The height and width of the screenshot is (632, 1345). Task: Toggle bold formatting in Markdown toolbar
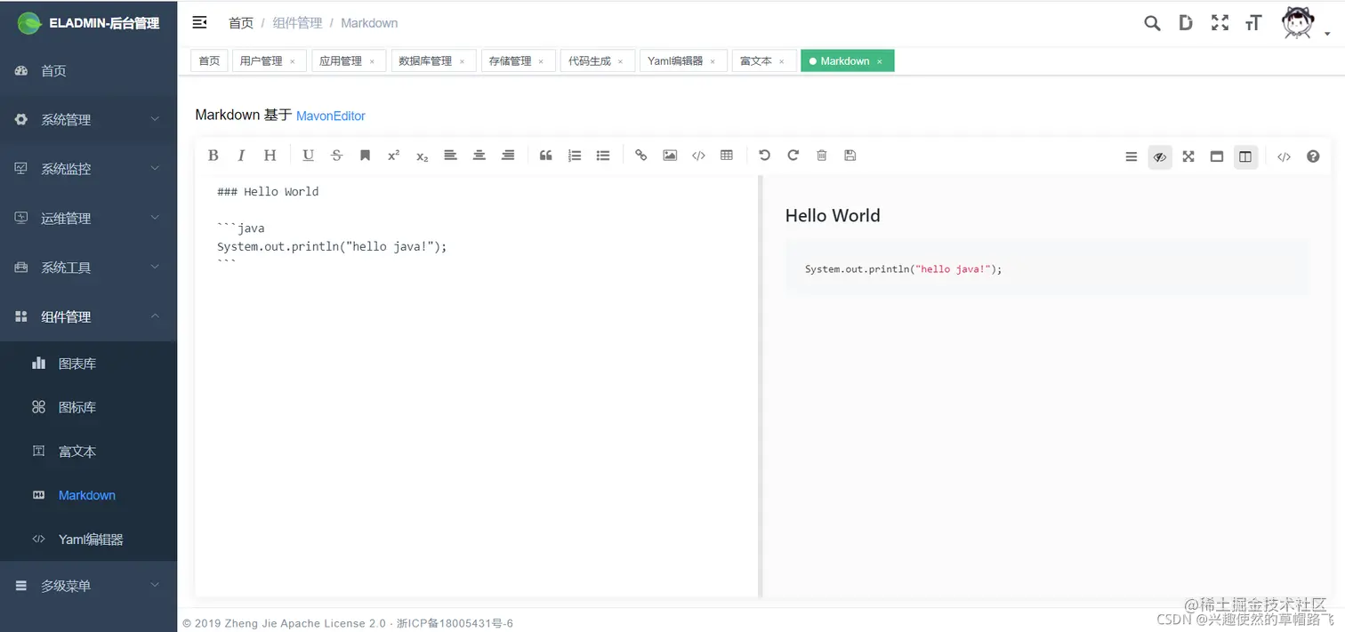[x=213, y=156]
